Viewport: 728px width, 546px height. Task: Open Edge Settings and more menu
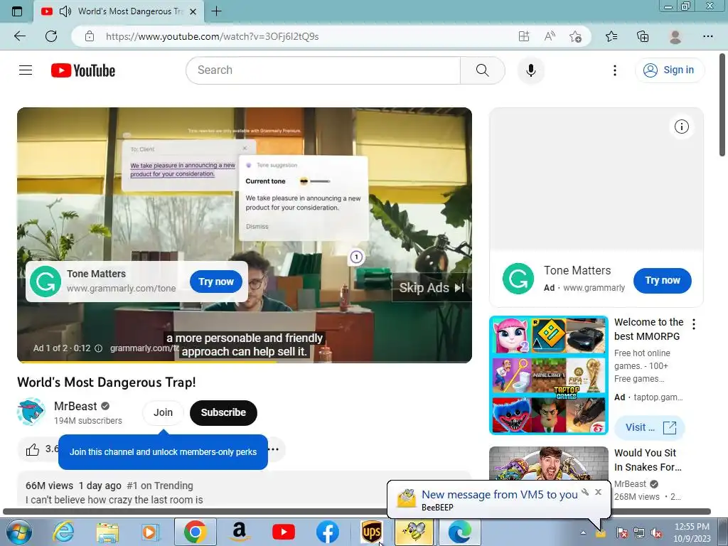707,36
